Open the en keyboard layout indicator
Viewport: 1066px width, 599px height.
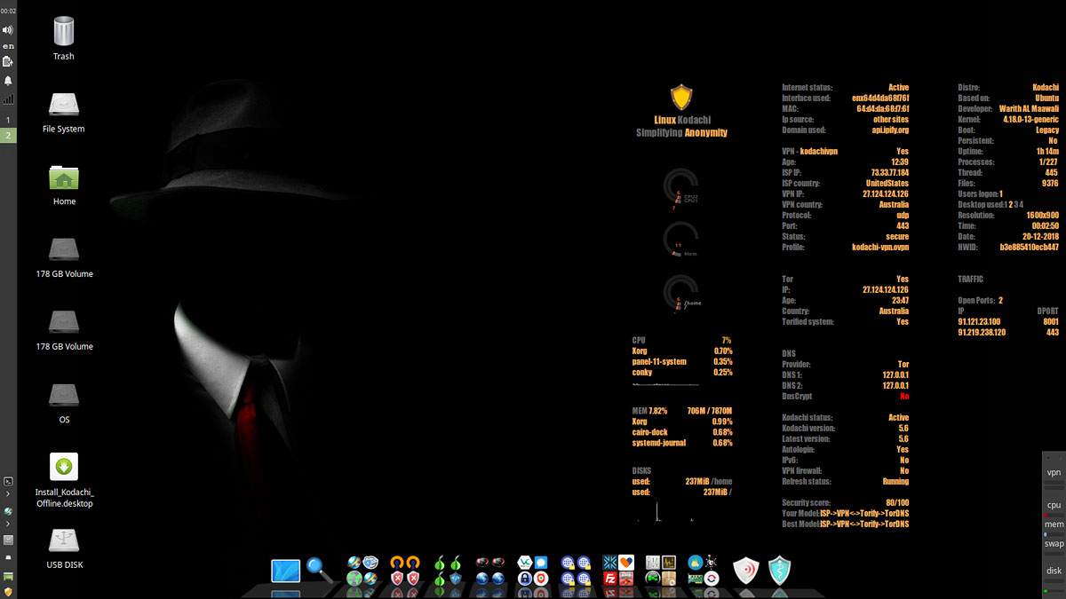point(8,45)
